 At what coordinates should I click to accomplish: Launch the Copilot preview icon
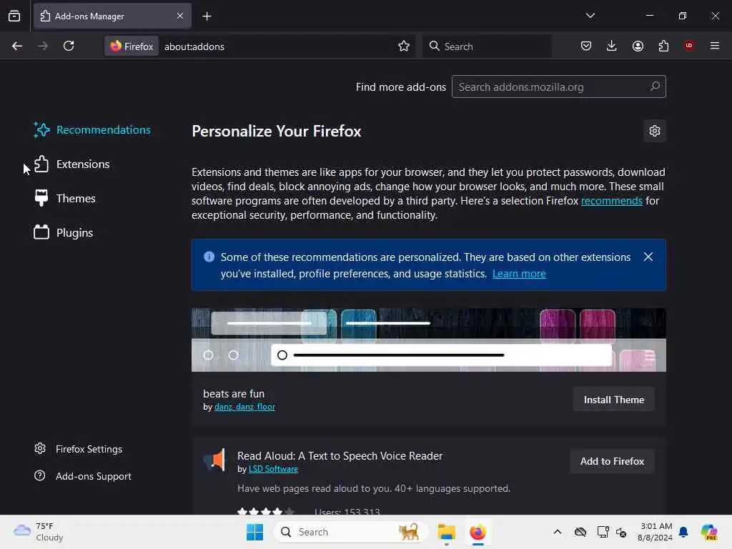(708, 532)
